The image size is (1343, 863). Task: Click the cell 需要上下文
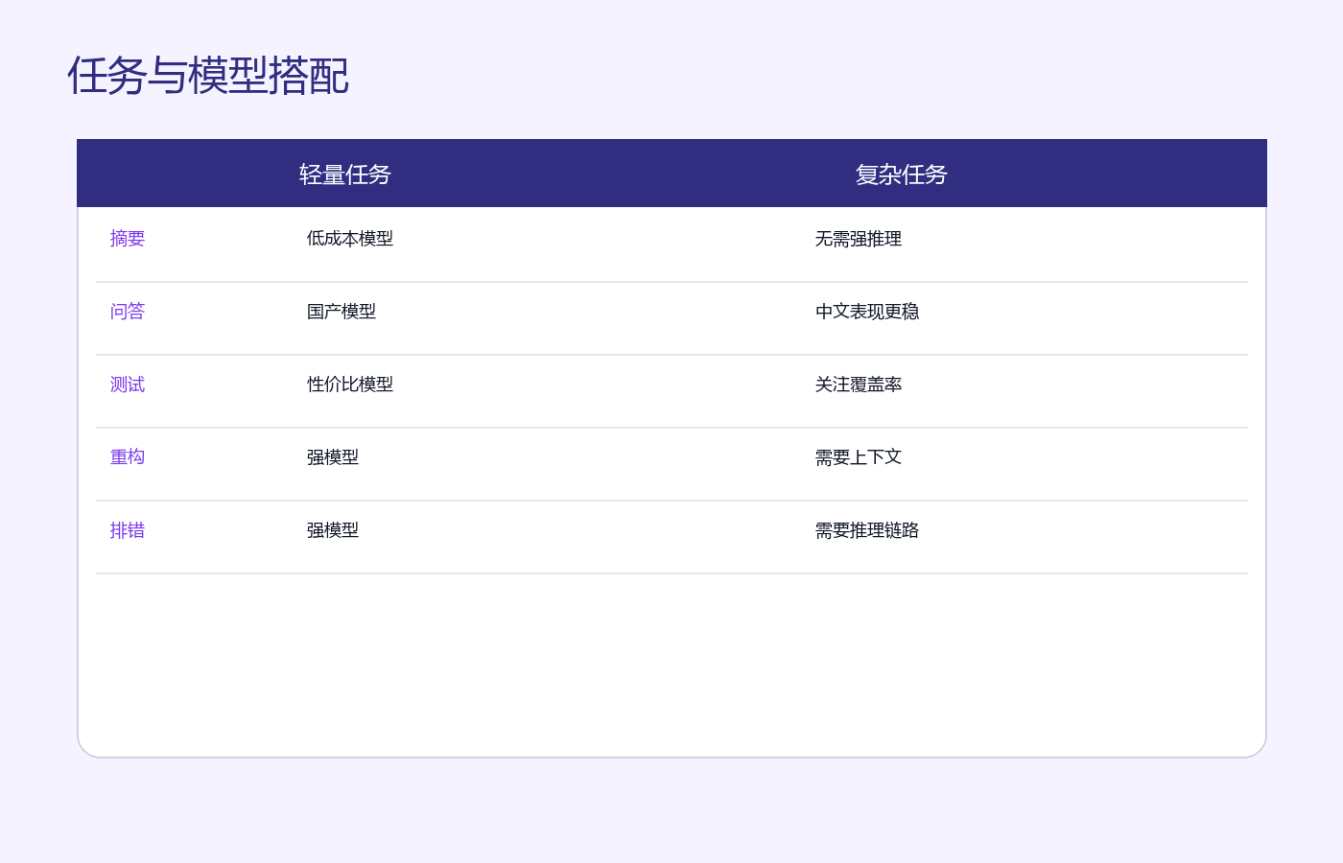[859, 457]
